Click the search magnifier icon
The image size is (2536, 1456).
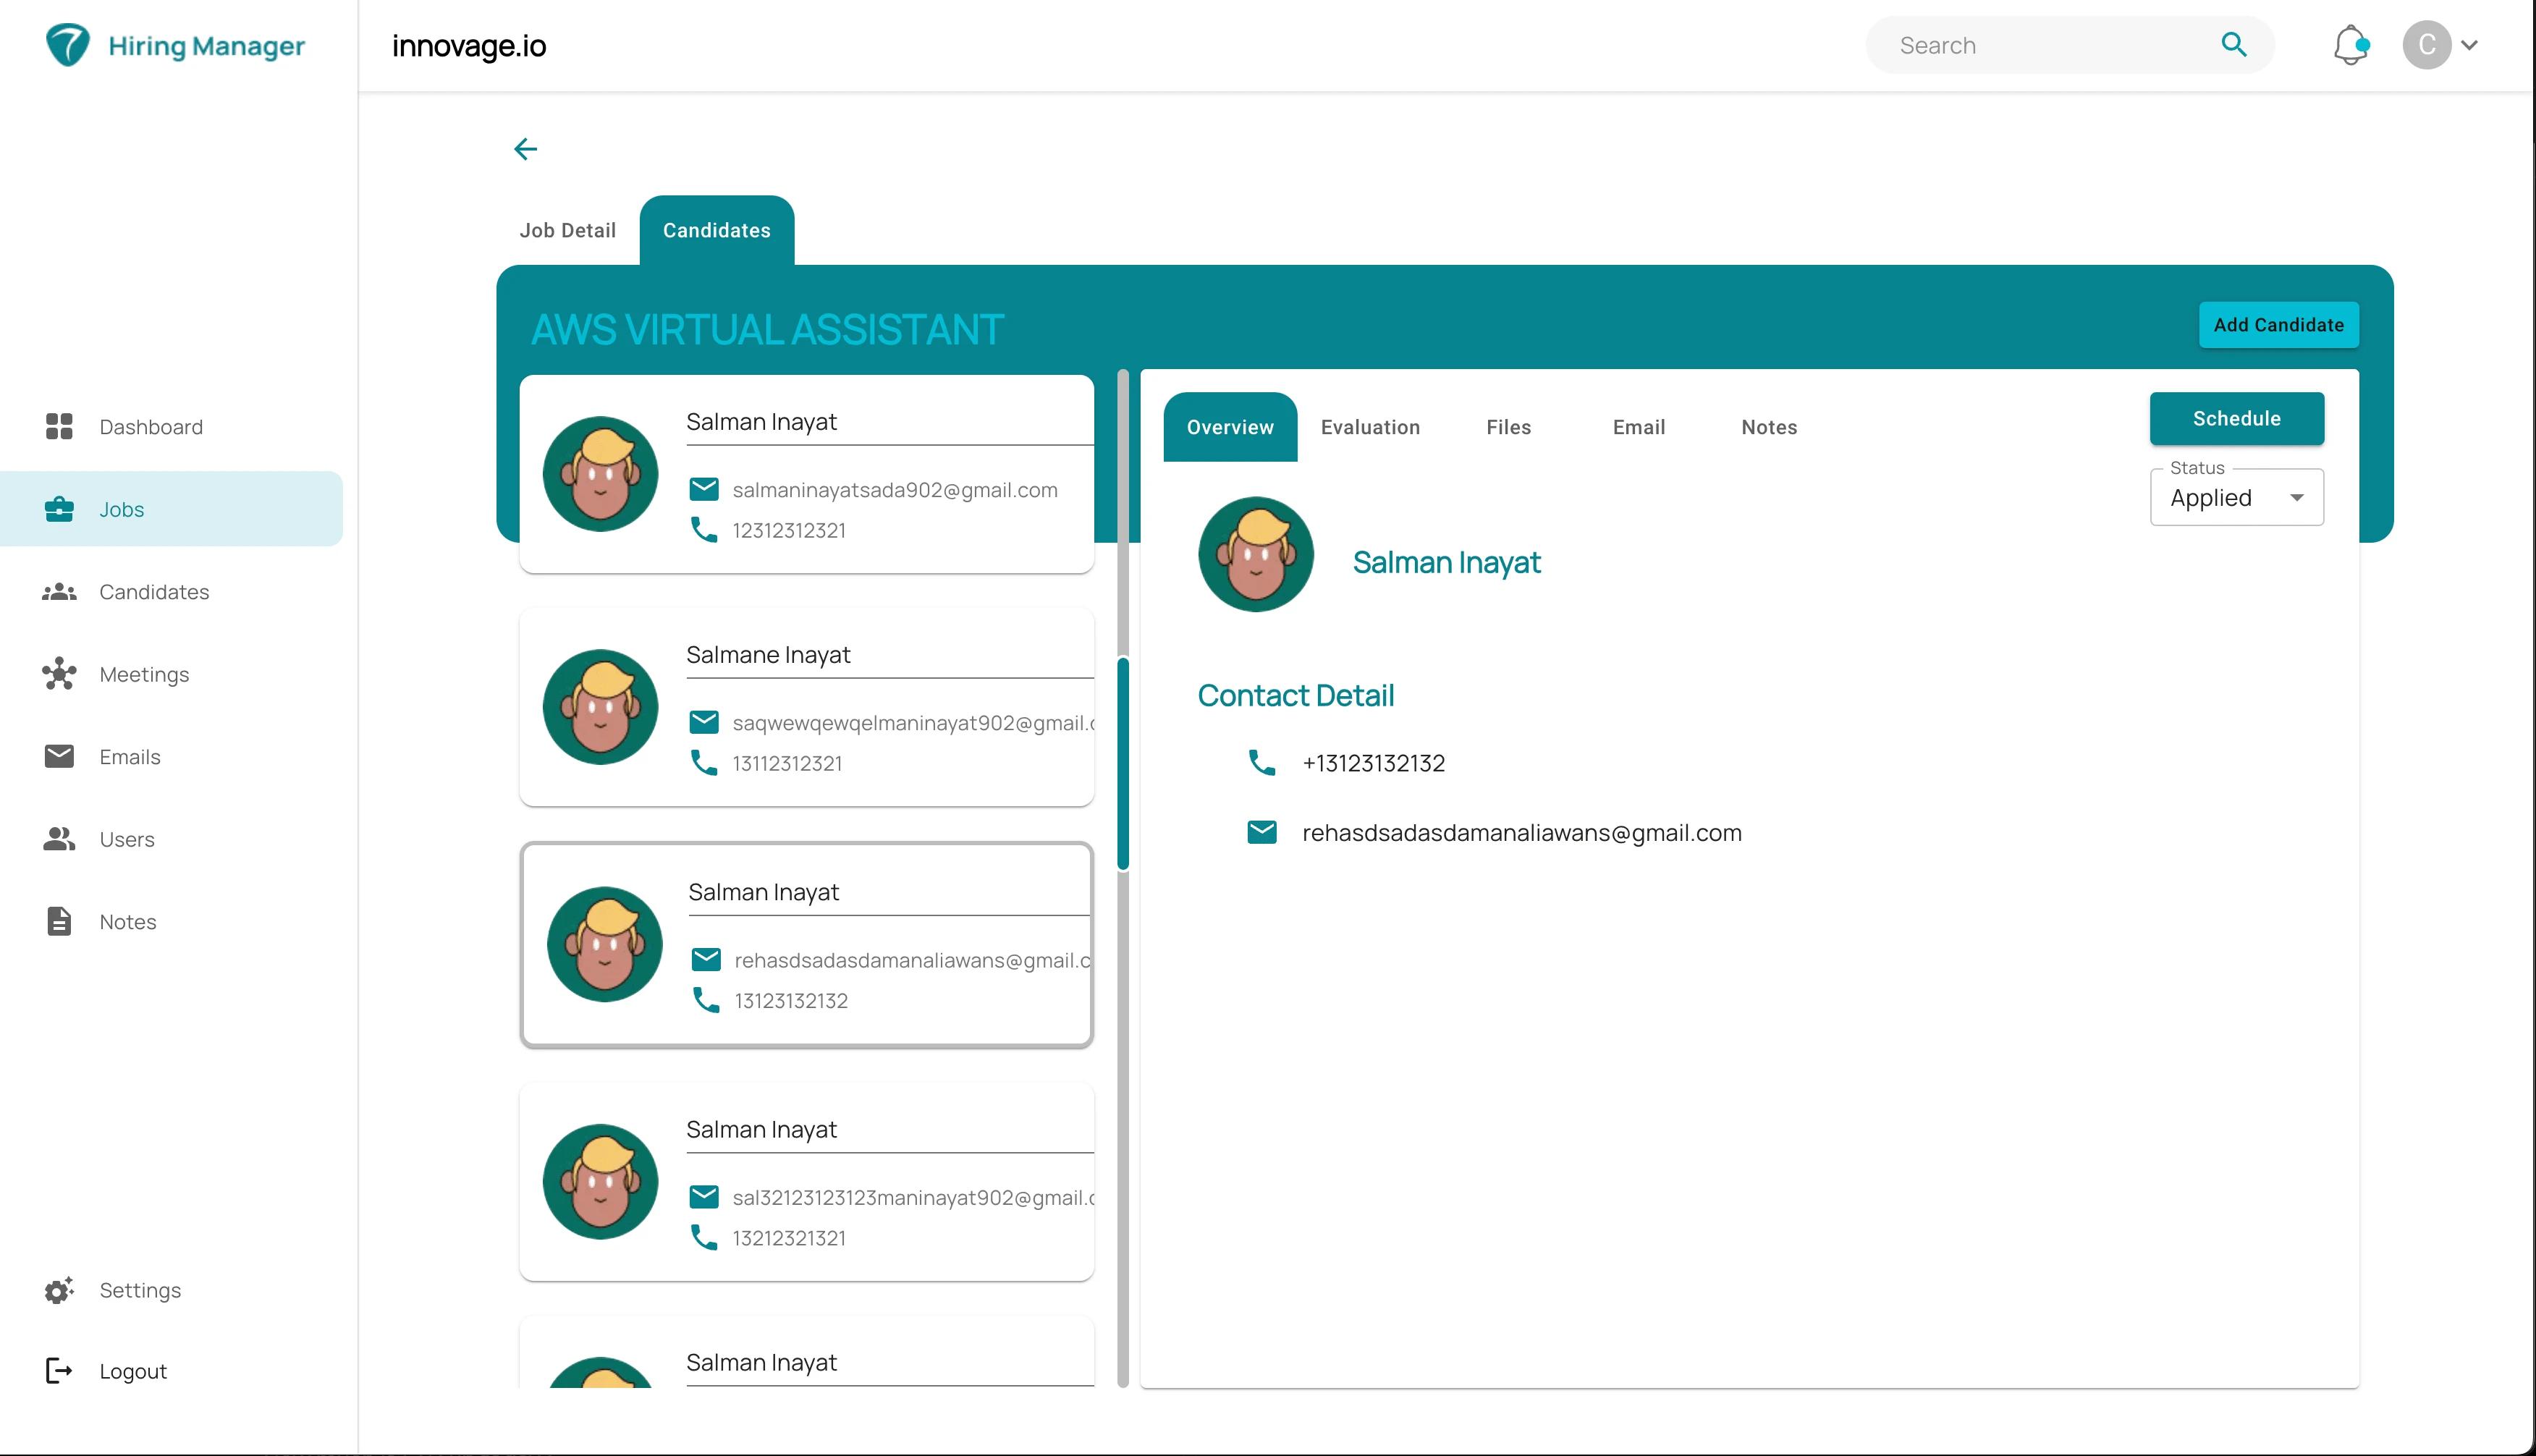pos(2234,45)
